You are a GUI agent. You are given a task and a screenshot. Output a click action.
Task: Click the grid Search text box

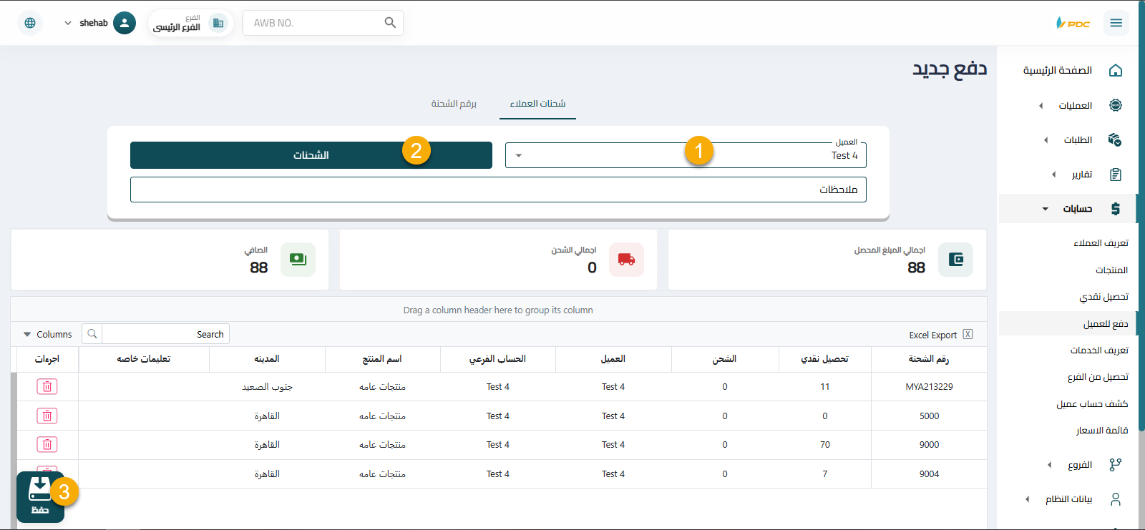[x=165, y=334]
